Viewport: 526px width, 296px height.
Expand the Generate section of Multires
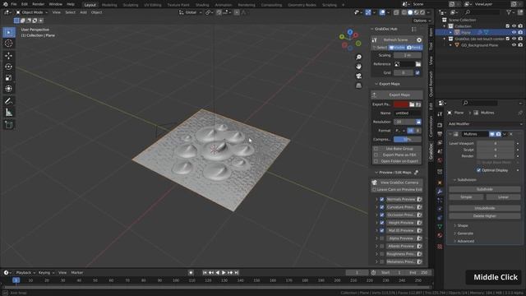coord(464,234)
